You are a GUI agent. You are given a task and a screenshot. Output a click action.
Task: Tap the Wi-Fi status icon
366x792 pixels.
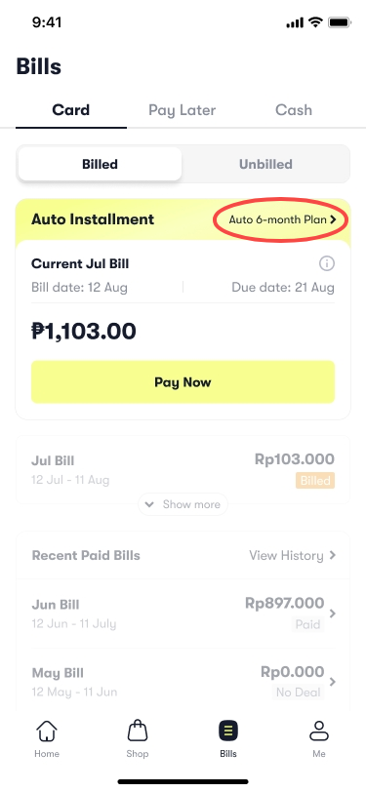316,22
